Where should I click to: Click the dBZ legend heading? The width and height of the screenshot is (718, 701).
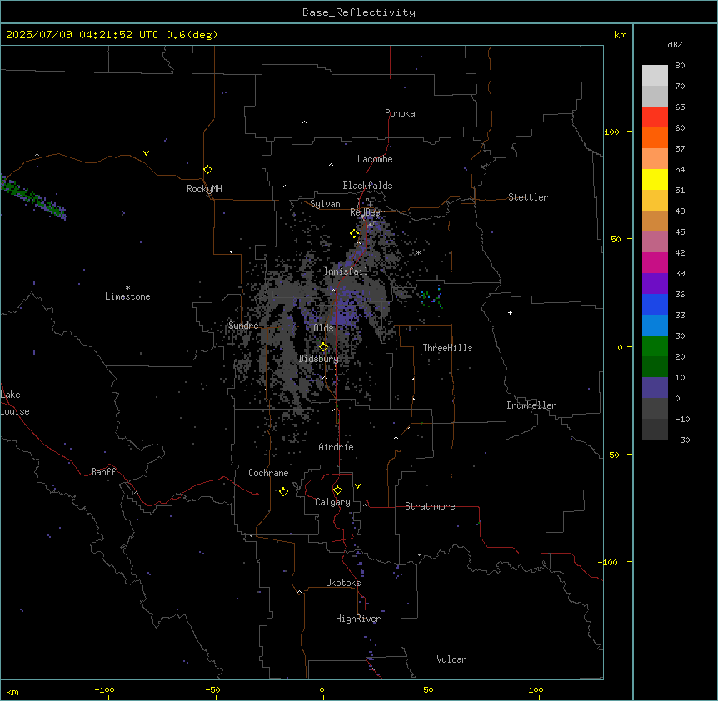(675, 45)
